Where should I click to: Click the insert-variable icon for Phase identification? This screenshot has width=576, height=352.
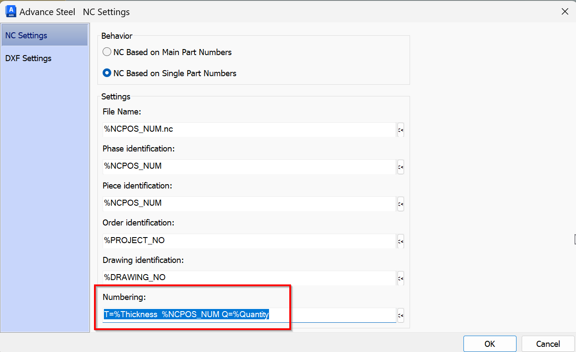pyautogui.click(x=400, y=167)
